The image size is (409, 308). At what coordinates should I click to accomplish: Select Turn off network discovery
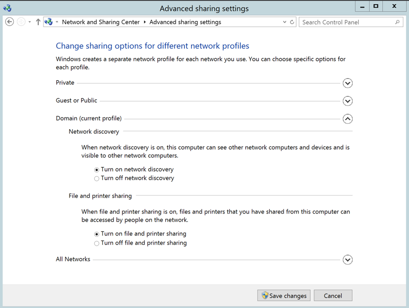point(97,179)
